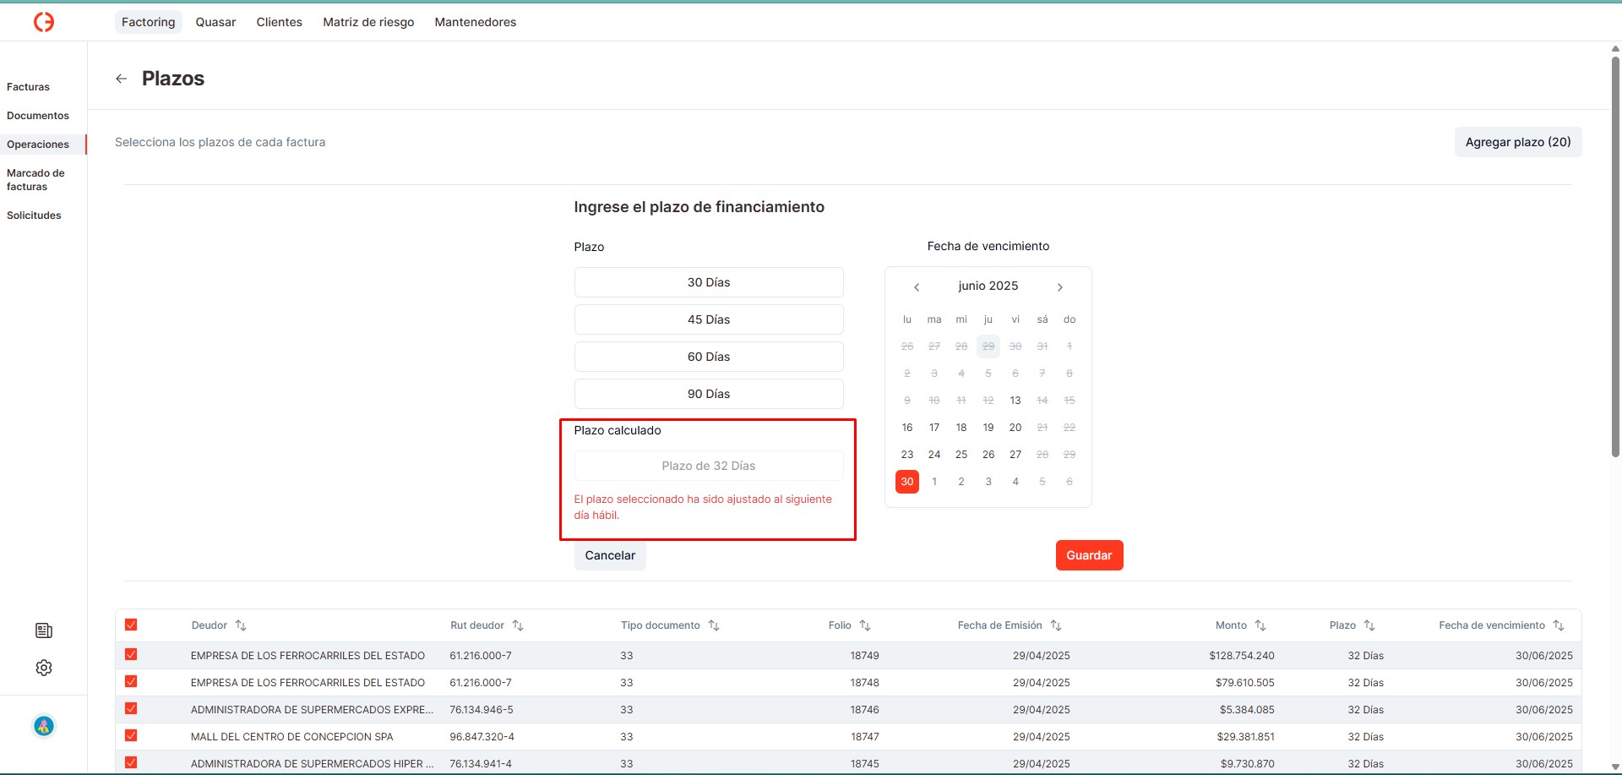Image resolution: width=1622 pixels, height=775 pixels.
Task: Open the Matriz de riesgo menu
Action: 368,22
